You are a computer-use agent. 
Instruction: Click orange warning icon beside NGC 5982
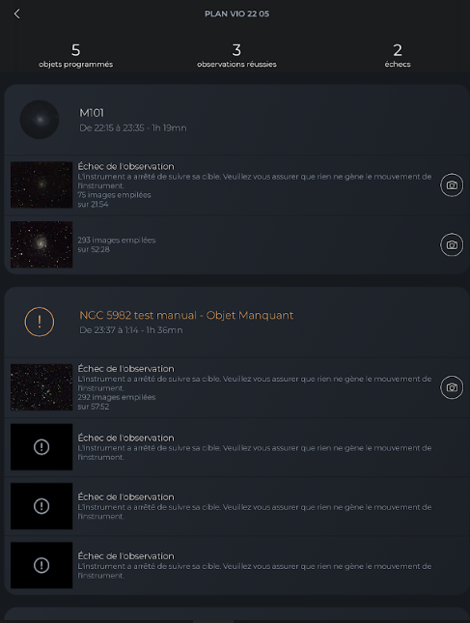point(40,322)
